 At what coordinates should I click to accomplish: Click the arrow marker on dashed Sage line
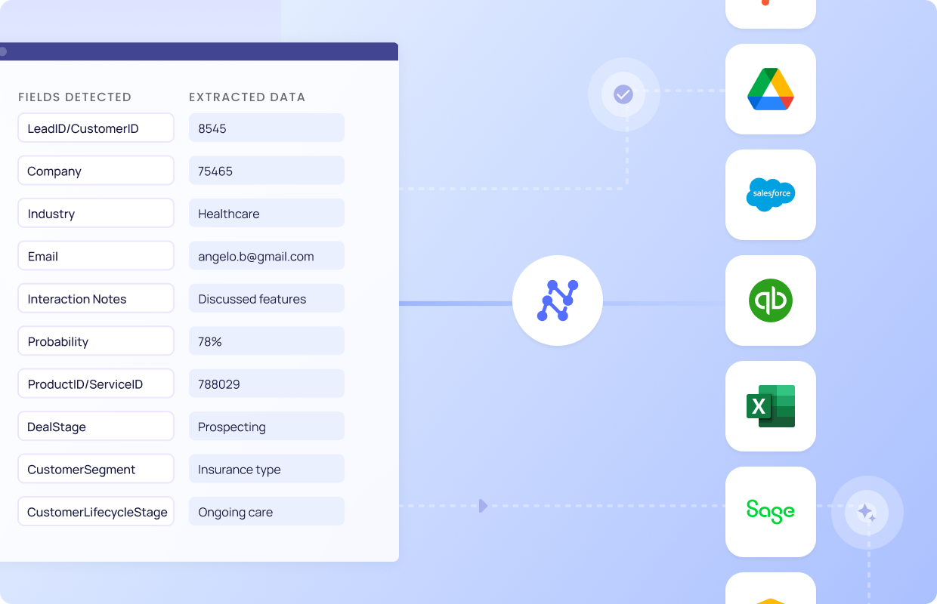484,506
